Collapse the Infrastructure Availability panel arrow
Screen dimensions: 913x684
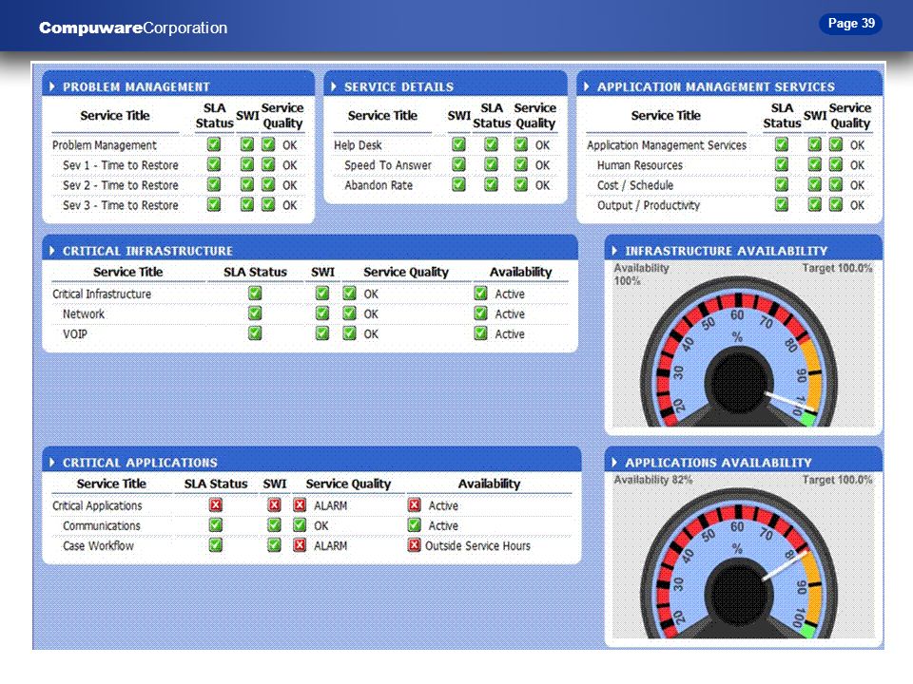pos(614,251)
